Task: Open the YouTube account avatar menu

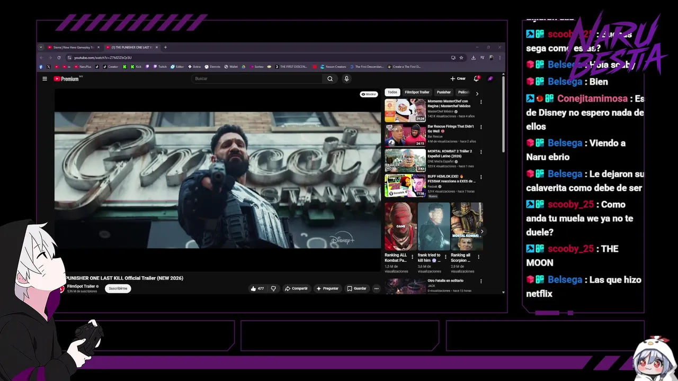Action: (x=490, y=79)
